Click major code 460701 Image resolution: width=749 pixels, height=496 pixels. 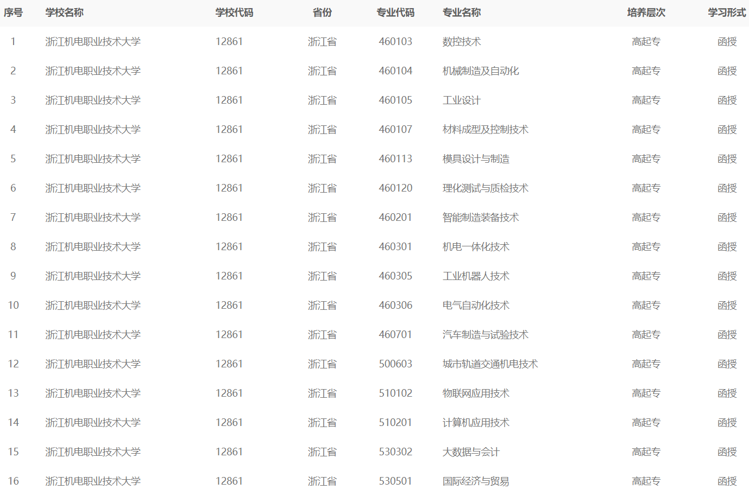pyautogui.click(x=395, y=335)
